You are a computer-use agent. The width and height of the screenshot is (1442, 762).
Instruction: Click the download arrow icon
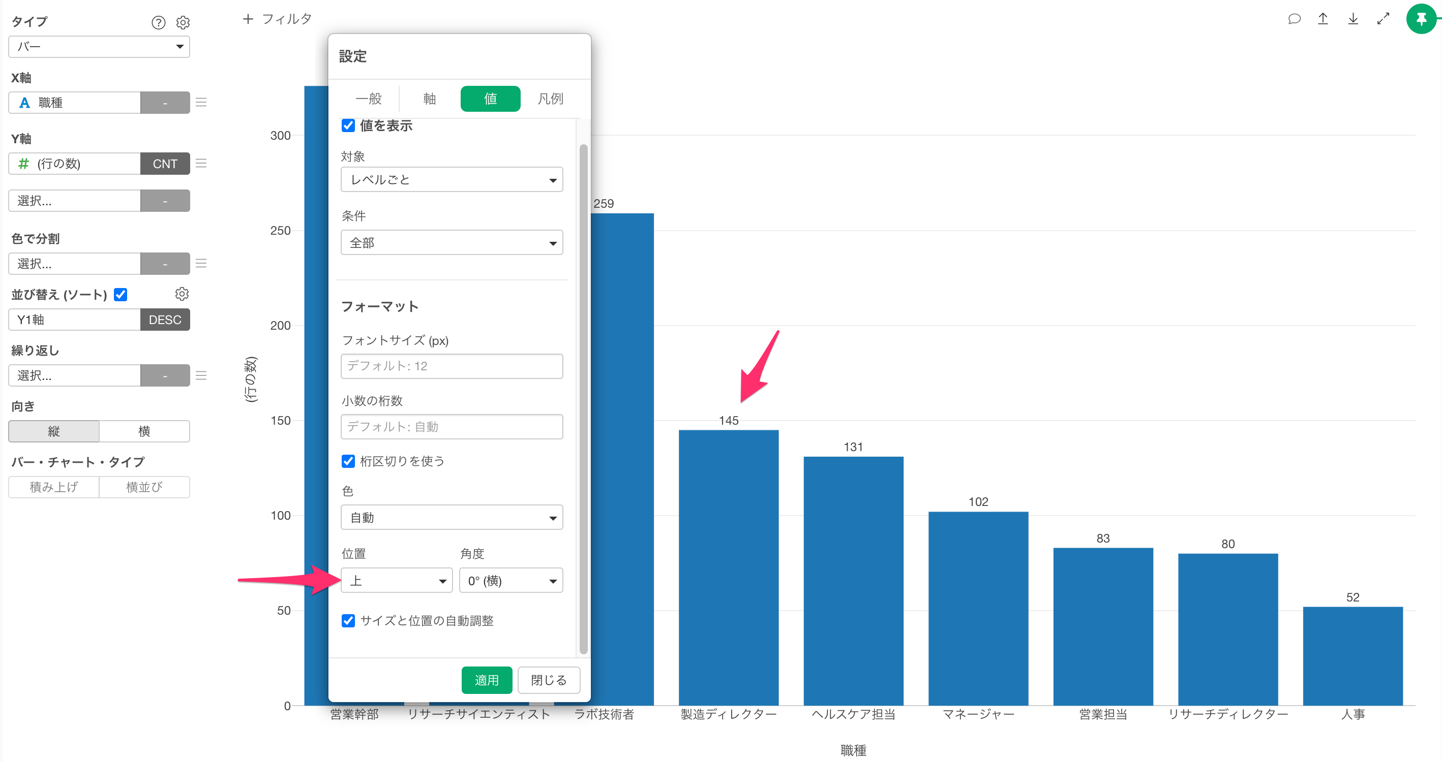click(x=1353, y=18)
